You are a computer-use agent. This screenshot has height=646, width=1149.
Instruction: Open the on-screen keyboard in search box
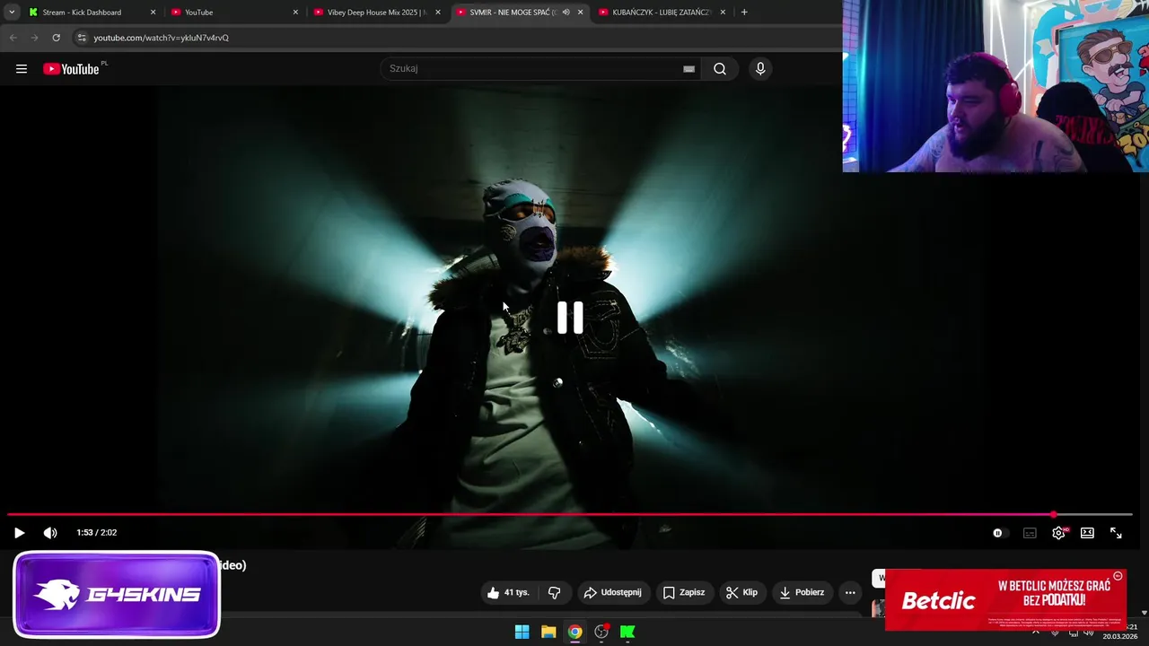pyautogui.click(x=689, y=69)
